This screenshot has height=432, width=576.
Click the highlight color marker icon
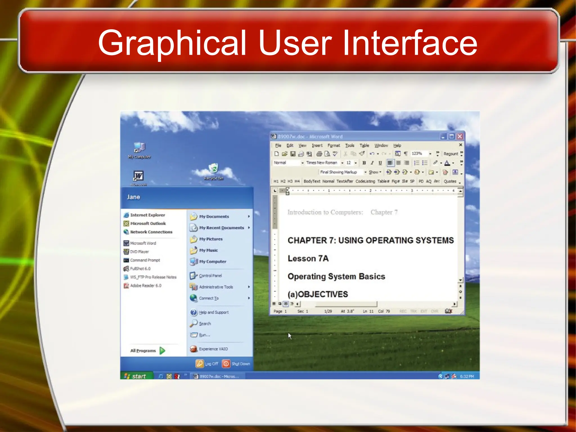[x=435, y=163]
